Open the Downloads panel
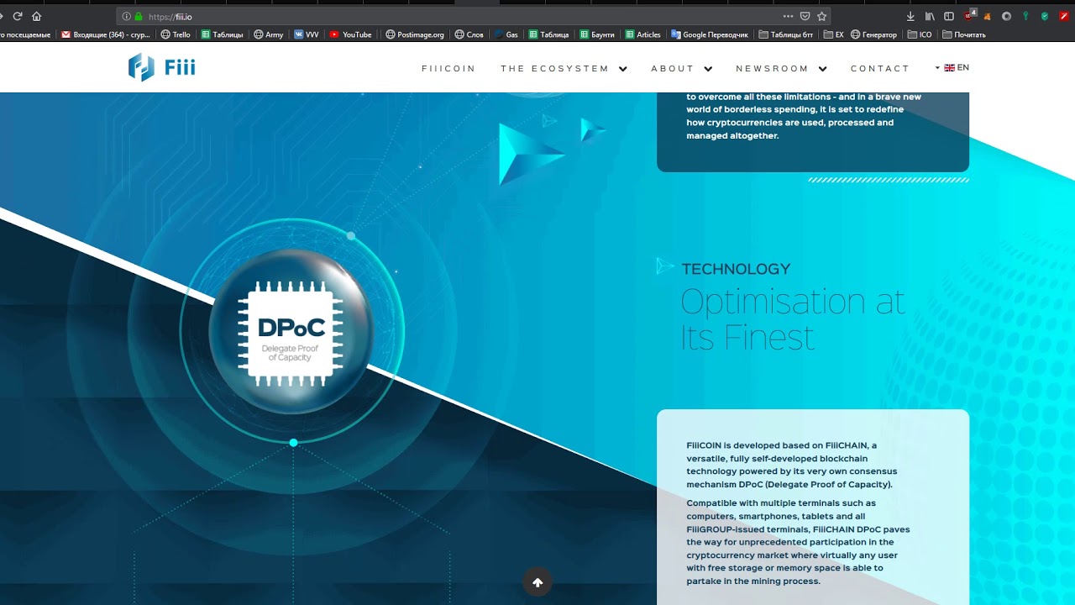 (x=910, y=16)
